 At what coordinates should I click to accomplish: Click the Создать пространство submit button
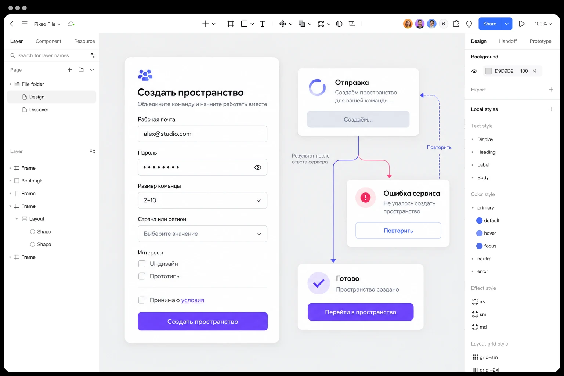click(x=203, y=322)
